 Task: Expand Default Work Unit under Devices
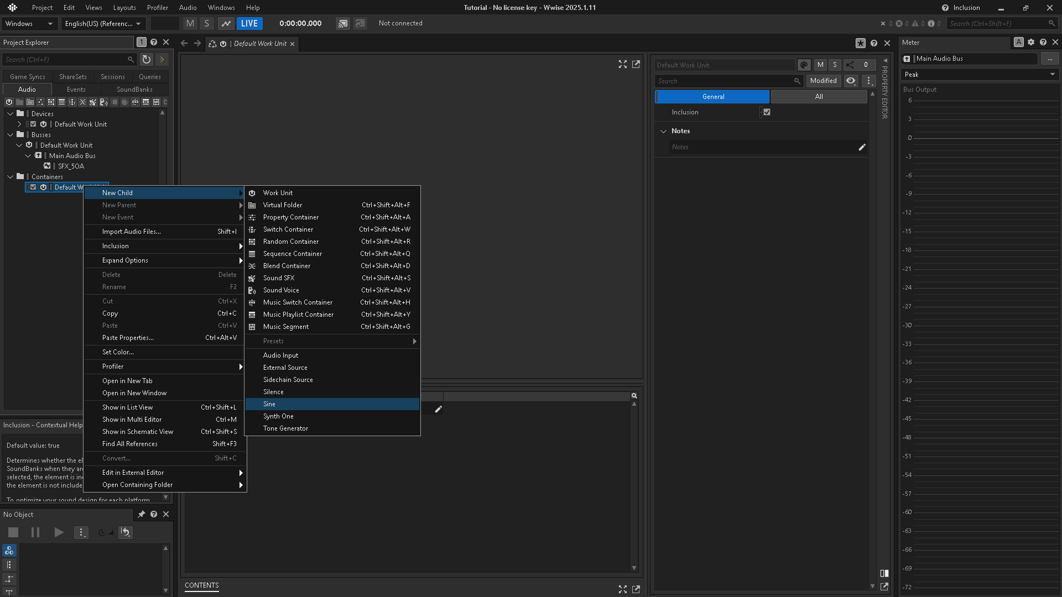click(x=19, y=124)
